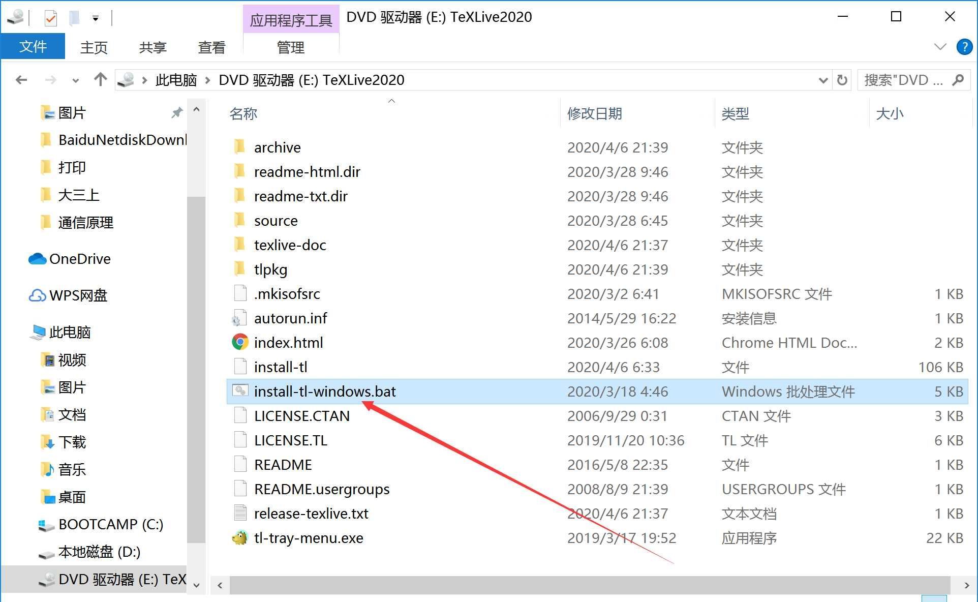Open the 文件 menu tab
The height and width of the screenshot is (602, 978).
33,47
